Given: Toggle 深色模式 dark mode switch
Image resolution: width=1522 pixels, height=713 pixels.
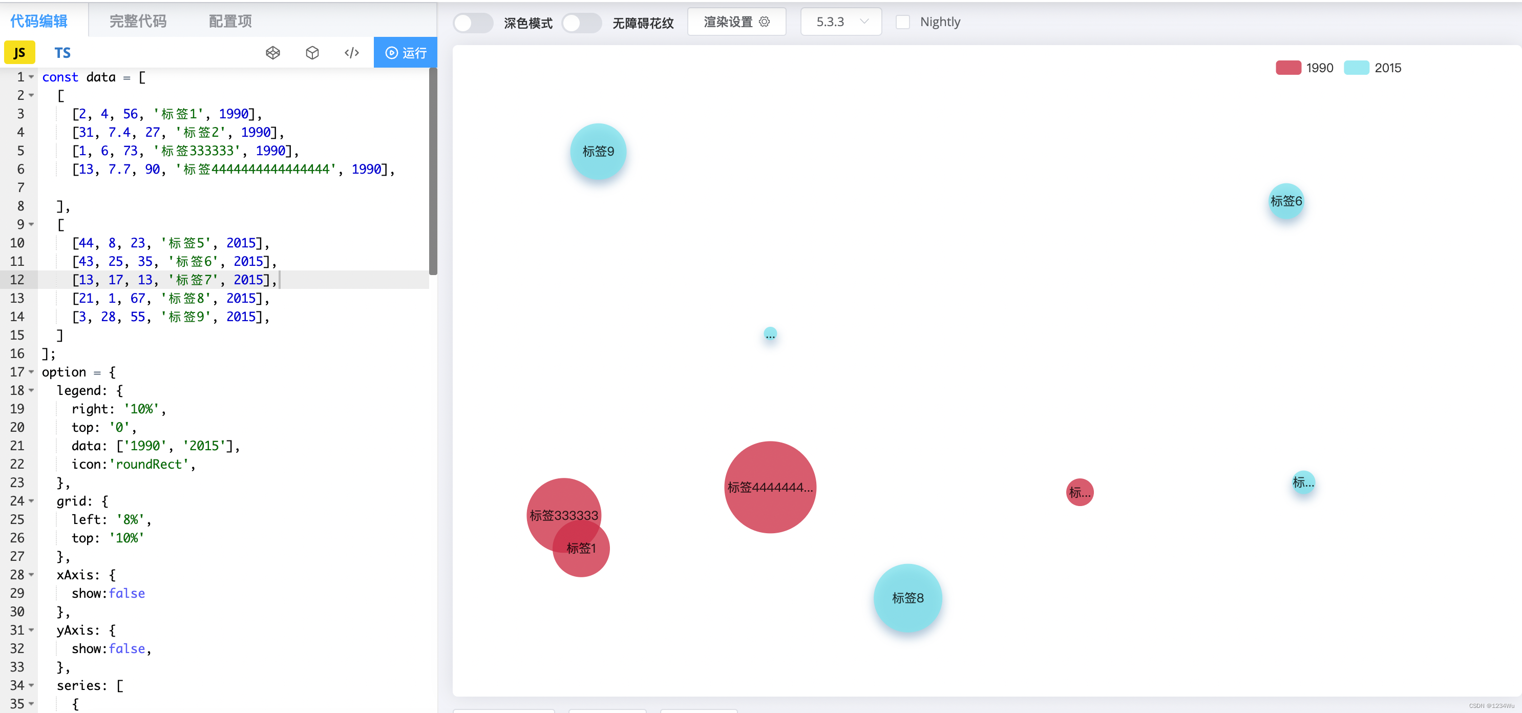Looking at the screenshot, I should coord(473,23).
